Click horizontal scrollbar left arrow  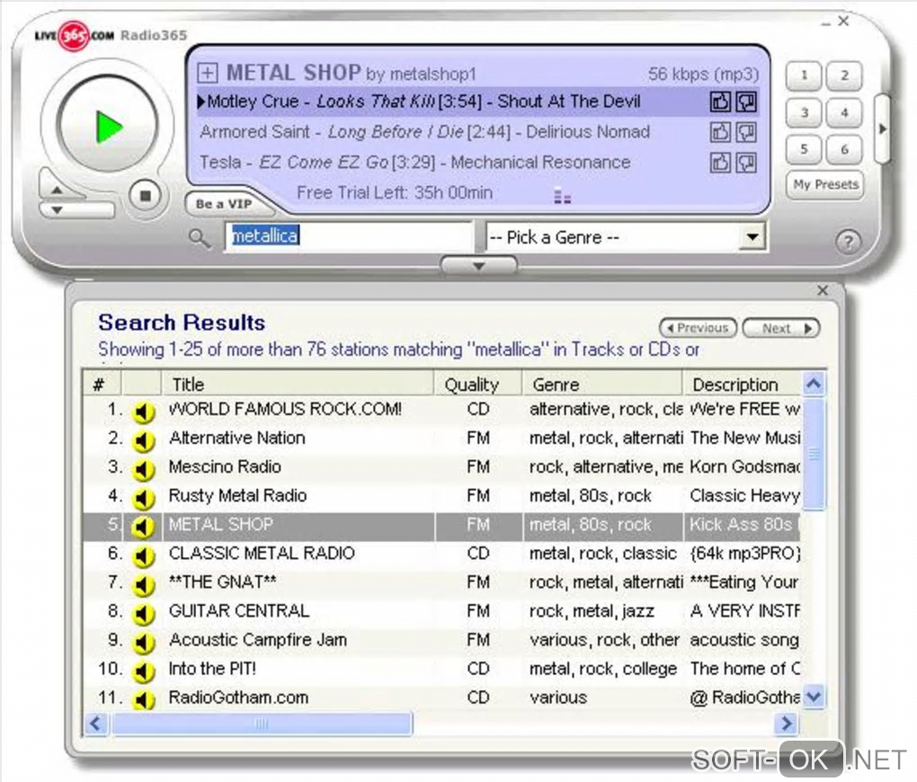[x=96, y=724]
